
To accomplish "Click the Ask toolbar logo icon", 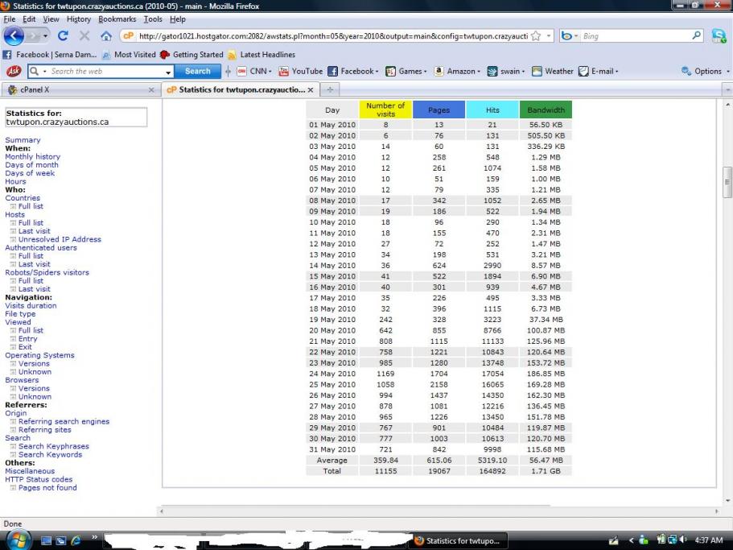I will pos(13,71).
